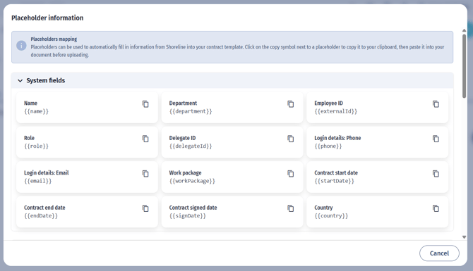Screen dimensions: 473x271
Task: Select the {{email}} placeholder text
Action: tap(37, 181)
